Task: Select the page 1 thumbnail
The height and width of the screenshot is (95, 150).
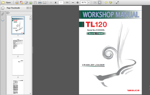Action: click(x=18, y=25)
